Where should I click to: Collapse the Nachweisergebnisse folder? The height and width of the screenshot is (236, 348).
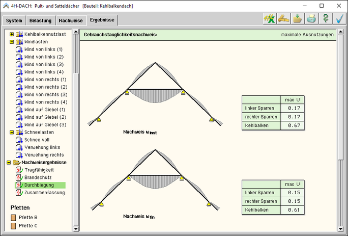click(8, 162)
